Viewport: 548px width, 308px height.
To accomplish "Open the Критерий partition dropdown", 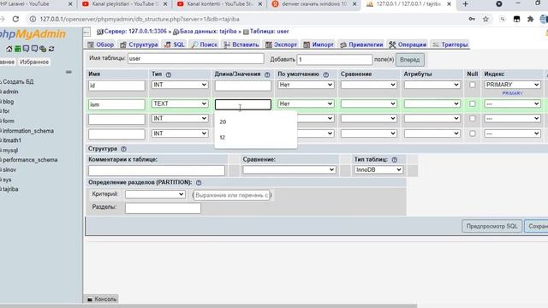I will (155, 194).
